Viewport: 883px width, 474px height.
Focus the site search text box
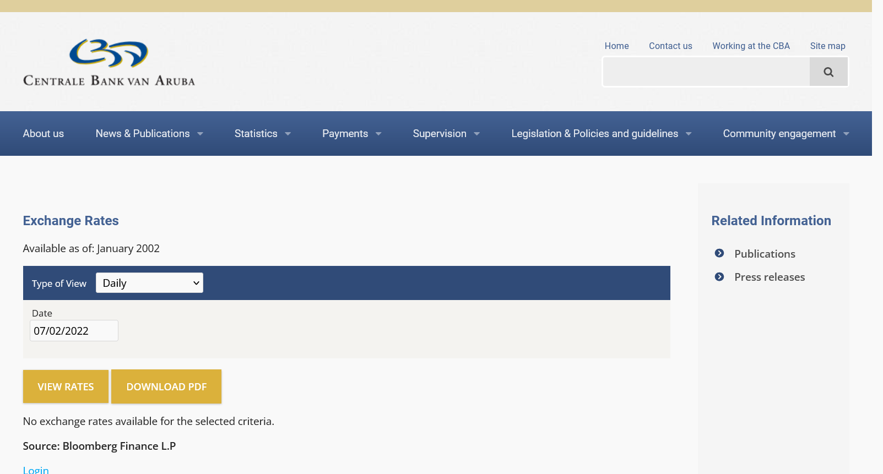coord(706,72)
